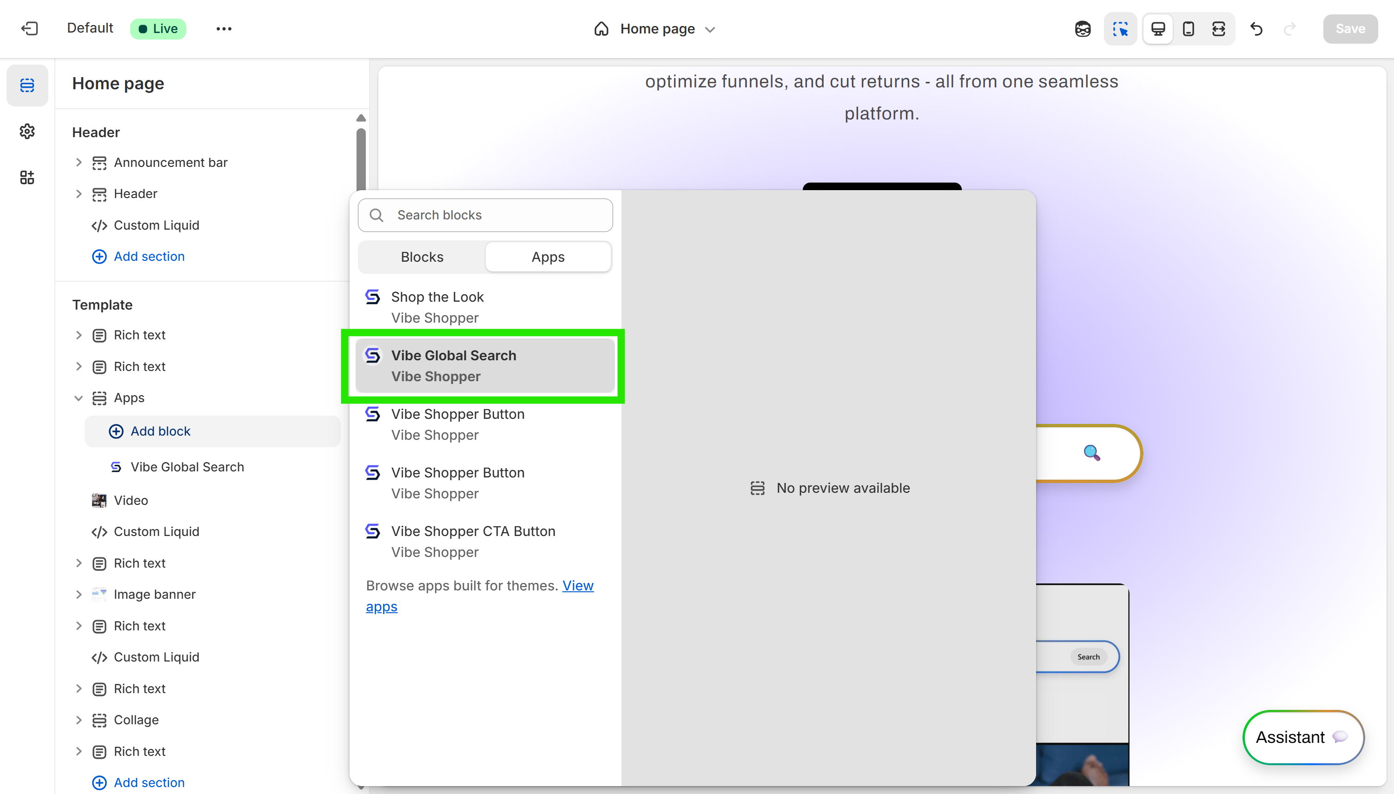The image size is (1394, 794).
Task: Open the App embeds panel
Action: pyautogui.click(x=27, y=177)
